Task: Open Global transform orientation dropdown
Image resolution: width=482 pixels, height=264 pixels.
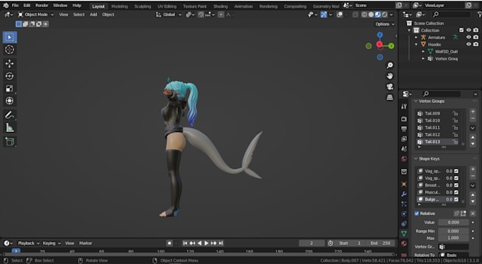Action: click(169, 14)
